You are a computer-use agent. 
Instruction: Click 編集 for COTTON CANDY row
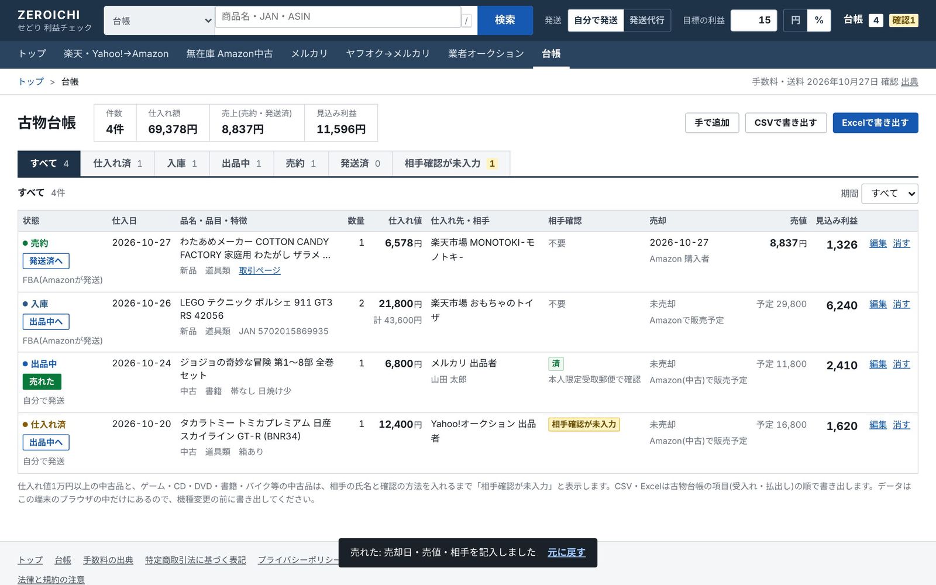tap(878, 243)
